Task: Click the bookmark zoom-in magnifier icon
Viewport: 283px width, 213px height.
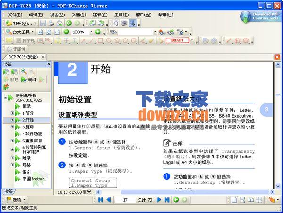Action: click(x=24, y=71)
